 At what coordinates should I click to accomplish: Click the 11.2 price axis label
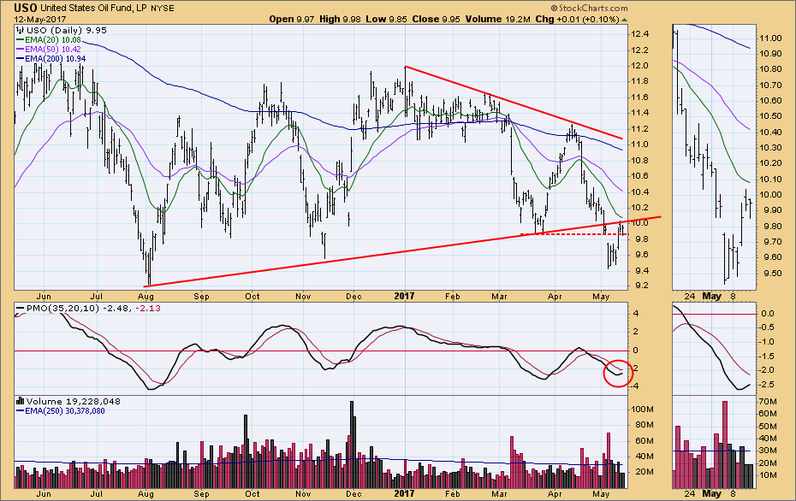point(639,129)
